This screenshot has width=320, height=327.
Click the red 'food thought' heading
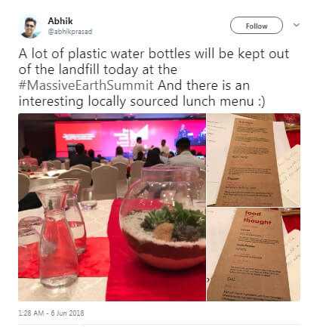pos(257,217)
